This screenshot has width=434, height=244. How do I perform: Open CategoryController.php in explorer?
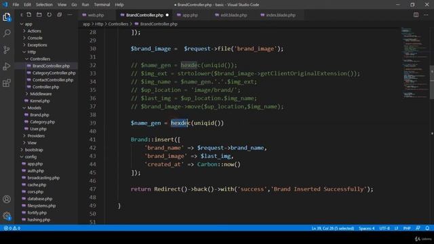click(x=54, y=73)
